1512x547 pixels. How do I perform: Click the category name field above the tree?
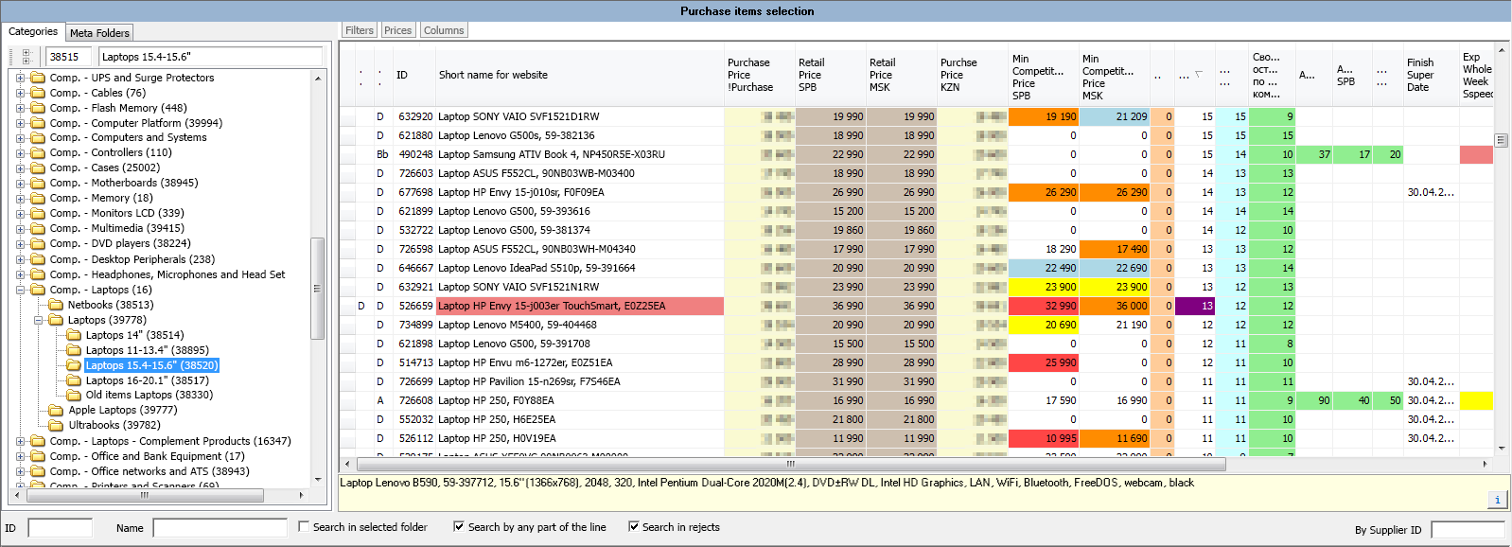pos(211,57)
